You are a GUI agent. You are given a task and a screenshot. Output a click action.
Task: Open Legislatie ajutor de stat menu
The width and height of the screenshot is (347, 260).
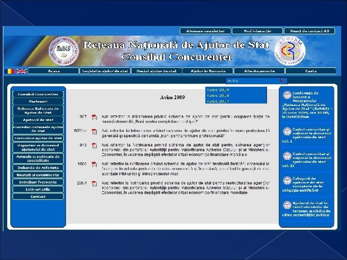pyautogui.click(x=105, y=71)
